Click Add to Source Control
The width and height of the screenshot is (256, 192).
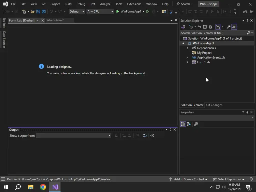(x=188, y=179)
